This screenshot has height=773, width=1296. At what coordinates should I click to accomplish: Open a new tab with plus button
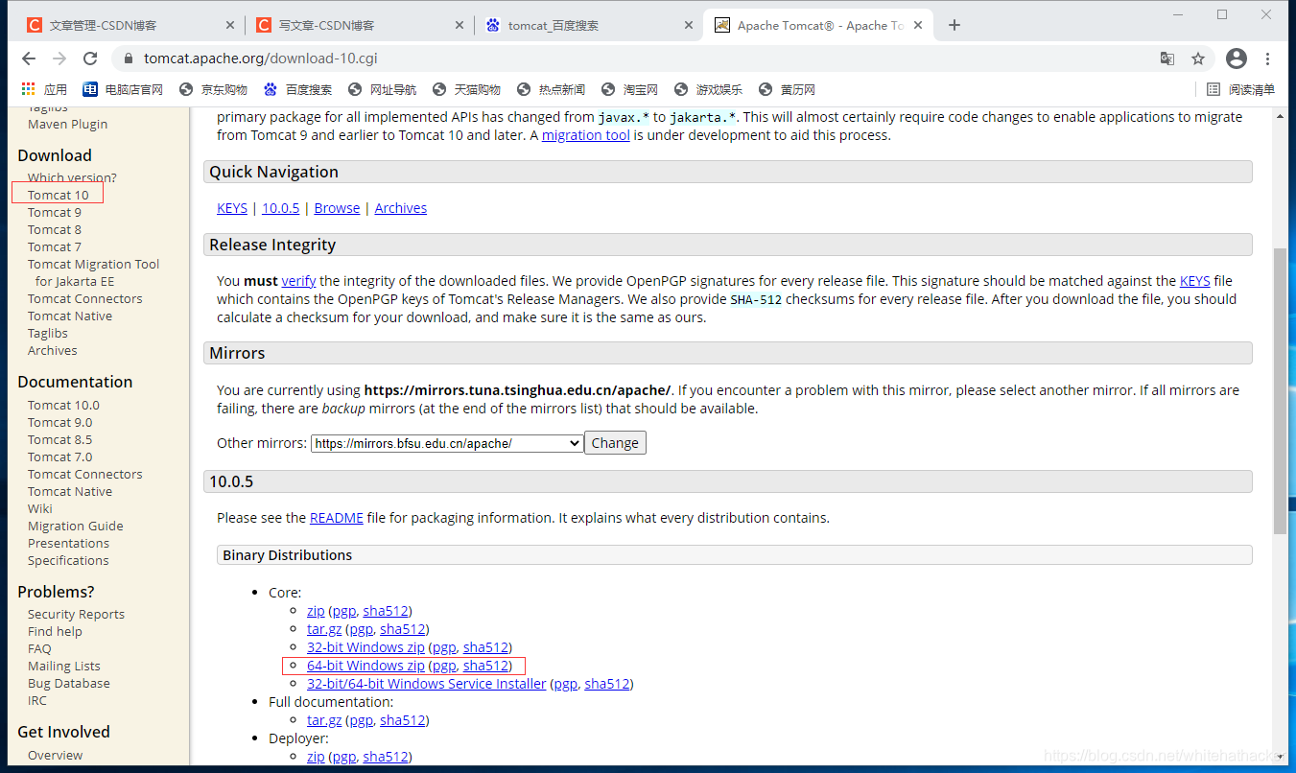tap(954, 25)
